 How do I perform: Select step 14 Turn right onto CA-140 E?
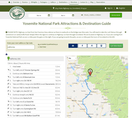point(34,112)
